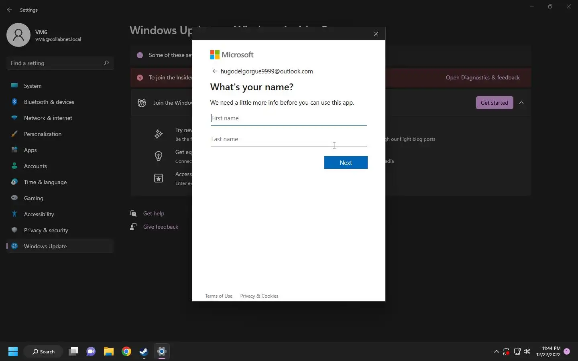578x361 pixels.
Task: Click the Insider Program ninja cat icon
Action: (142, 103)
